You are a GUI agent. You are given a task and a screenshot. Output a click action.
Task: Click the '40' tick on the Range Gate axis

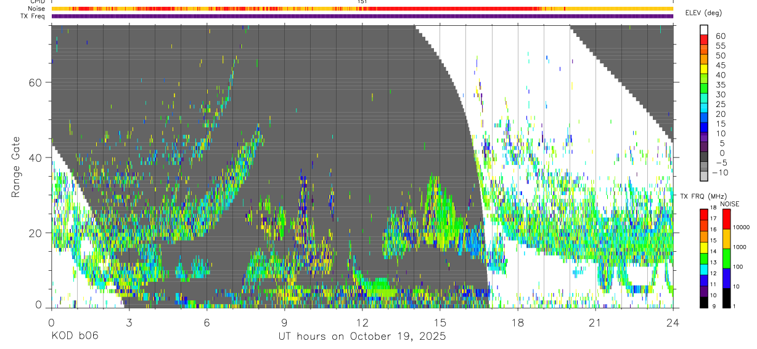tap(36, 158)
